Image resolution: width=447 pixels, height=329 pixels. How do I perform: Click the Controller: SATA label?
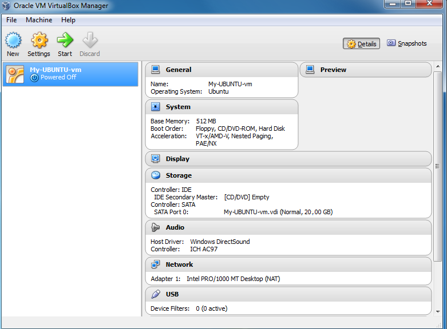tap(173, 204)
